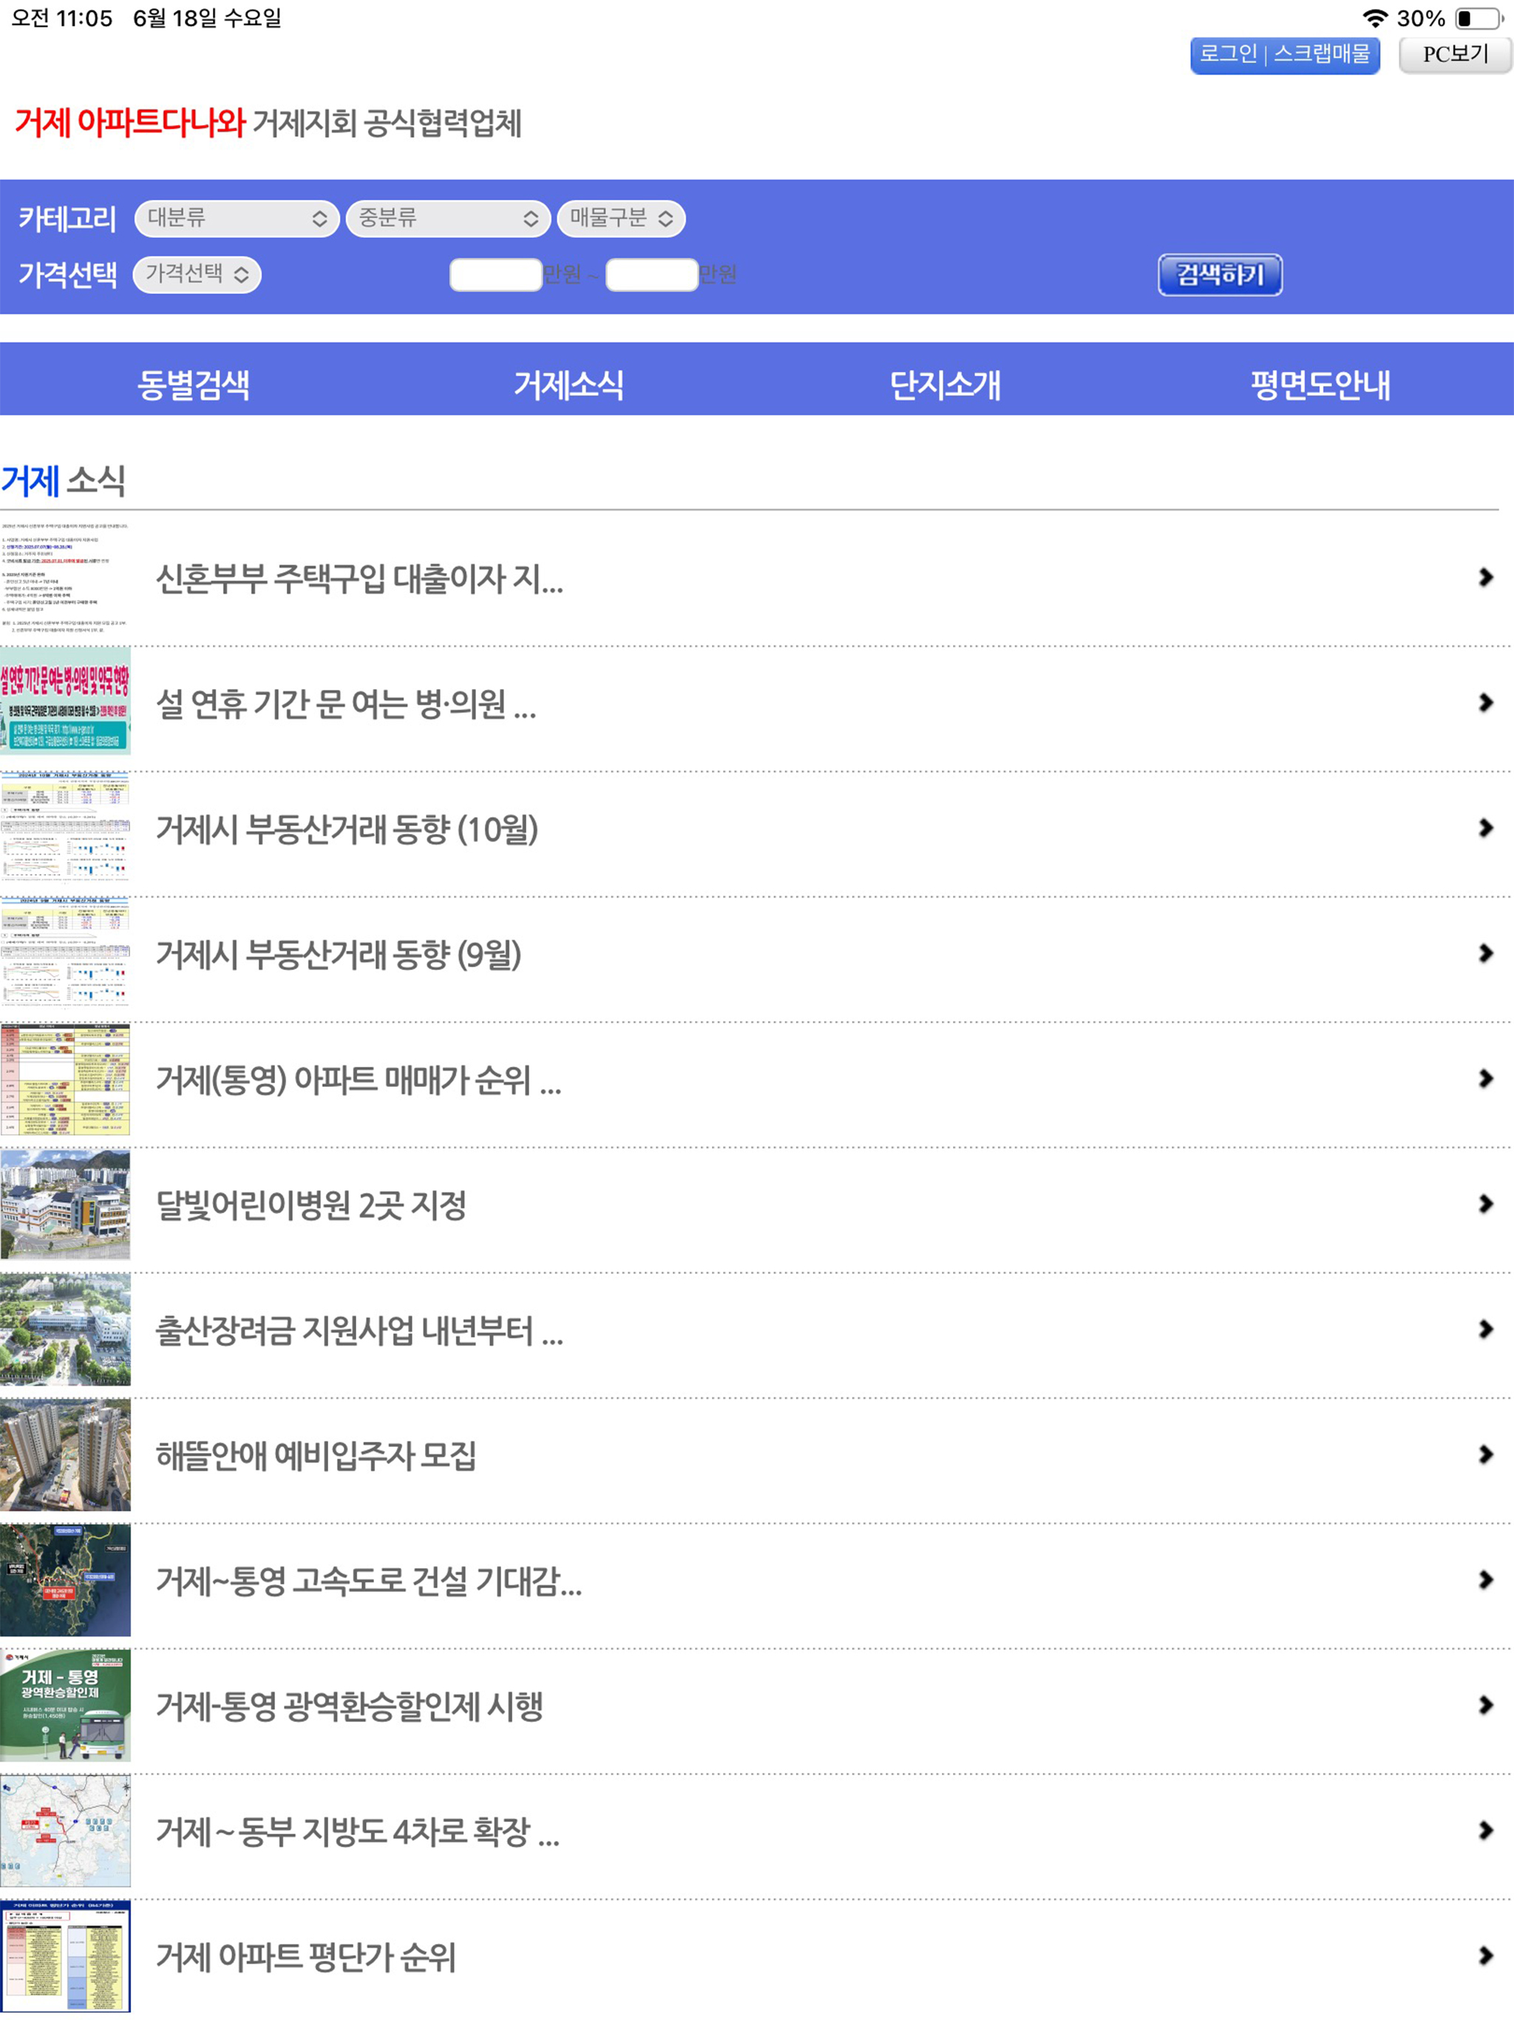Open the 가격선택 price dropdown
This screenshot has height=2020, width=1514.
(197, 274)
